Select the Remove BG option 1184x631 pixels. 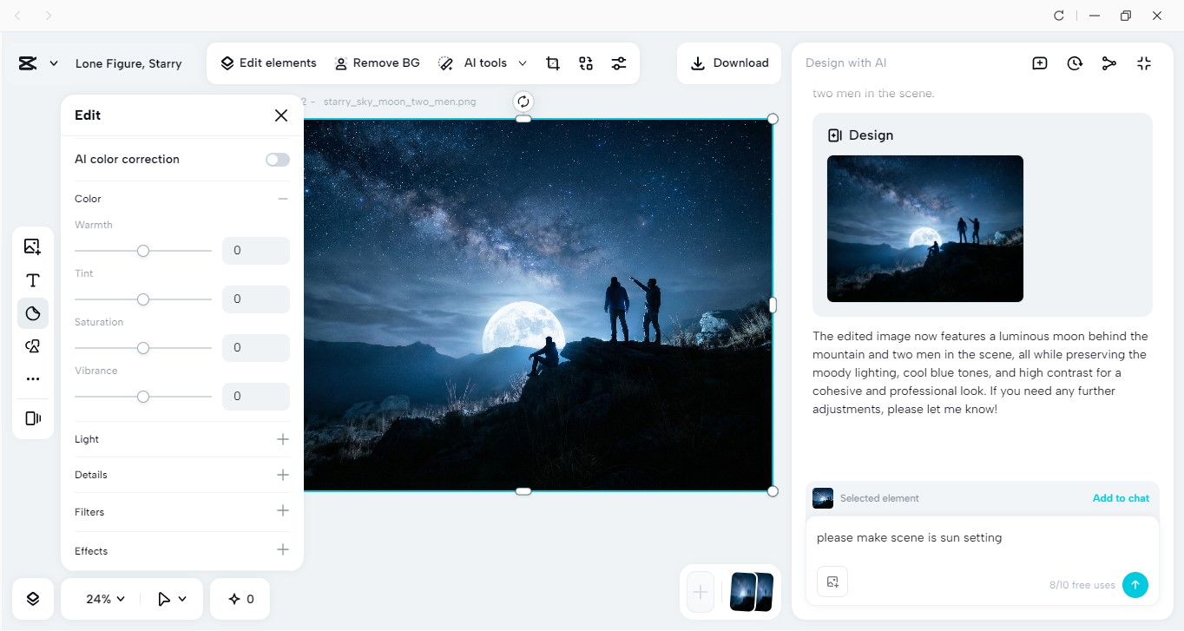377,62
